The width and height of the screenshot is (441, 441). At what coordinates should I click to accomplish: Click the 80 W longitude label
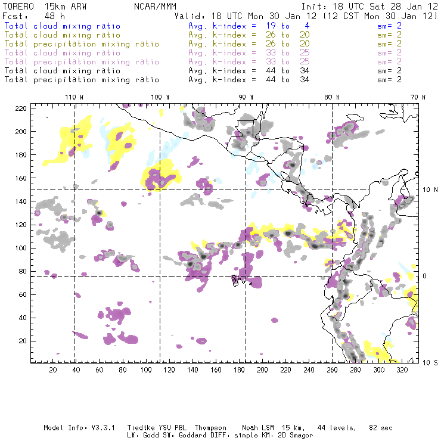pyautogui.click(x=331, y=97)
